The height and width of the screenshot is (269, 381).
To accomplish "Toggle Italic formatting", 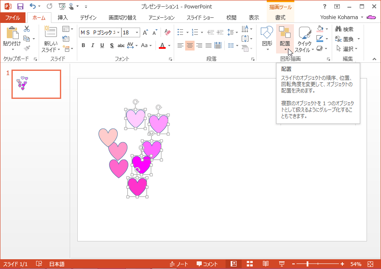I will point(93,45).
